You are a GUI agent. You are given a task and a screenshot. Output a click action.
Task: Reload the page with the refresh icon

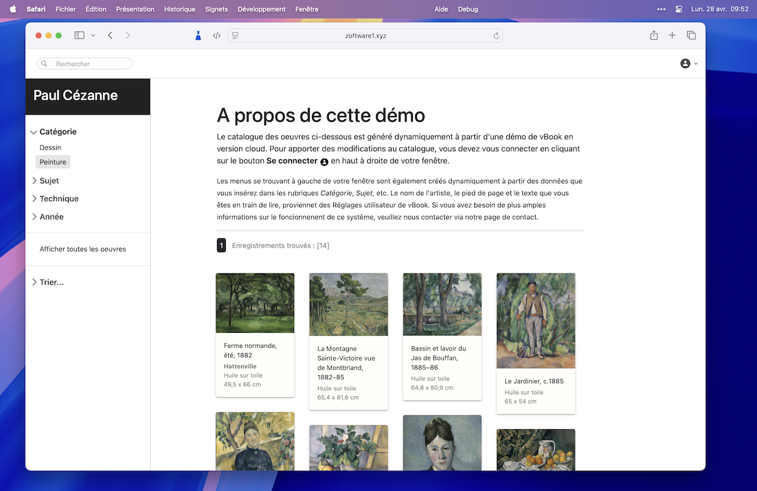click(496, 35)
